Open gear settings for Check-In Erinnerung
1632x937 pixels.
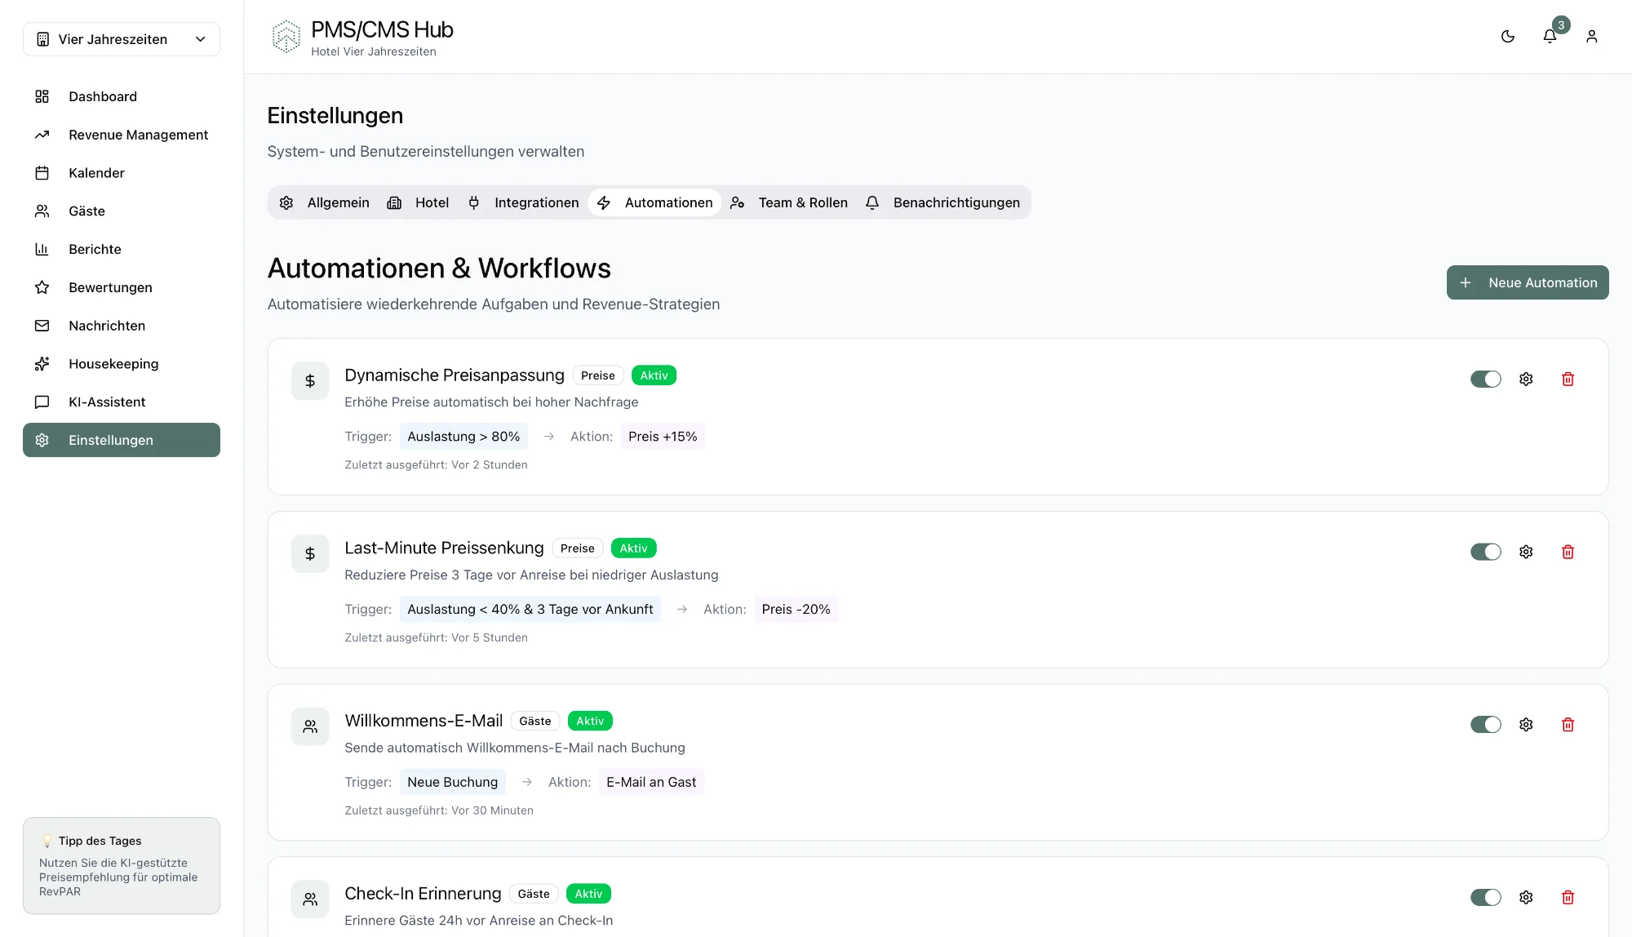coord(1526,898)
